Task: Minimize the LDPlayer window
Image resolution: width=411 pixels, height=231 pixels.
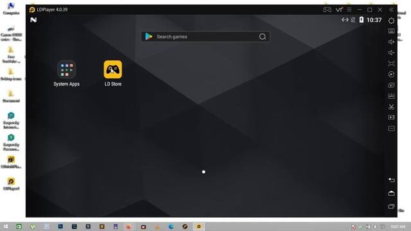Action: (360, 10)
